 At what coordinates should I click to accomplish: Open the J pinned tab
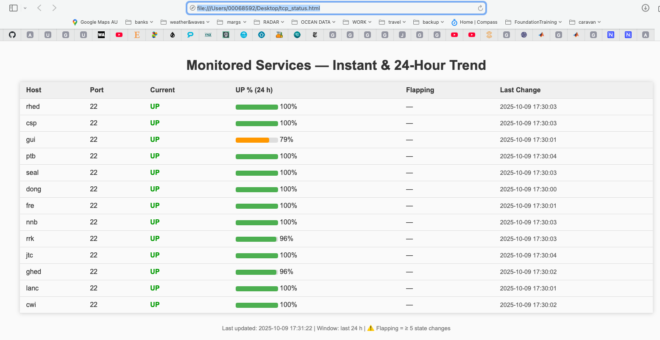pos(402,35)
